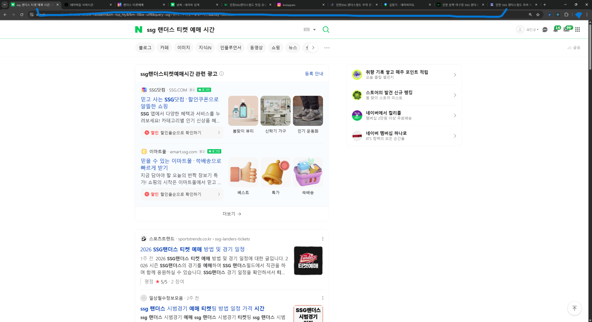Screen dimensions: 592x322
Task: Open notifications bell with 14 badge
Action: coord(556,29)
